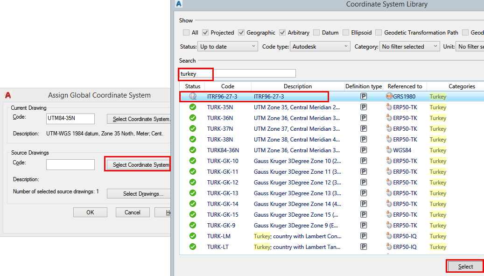Click green check status icon for TURK84-36N
The height and width of the screenshot is (276, 484).
pyautogui.click(x=193, y=150)
